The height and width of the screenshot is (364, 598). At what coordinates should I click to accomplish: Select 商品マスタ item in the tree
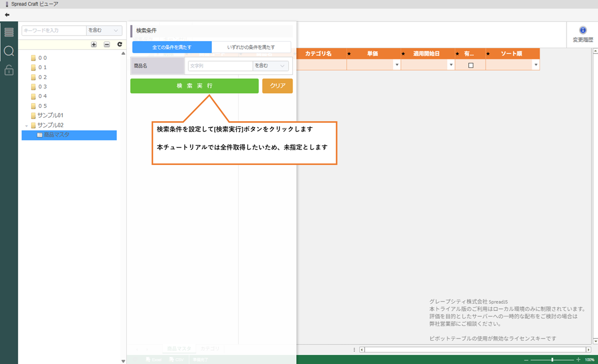point(56,135)
